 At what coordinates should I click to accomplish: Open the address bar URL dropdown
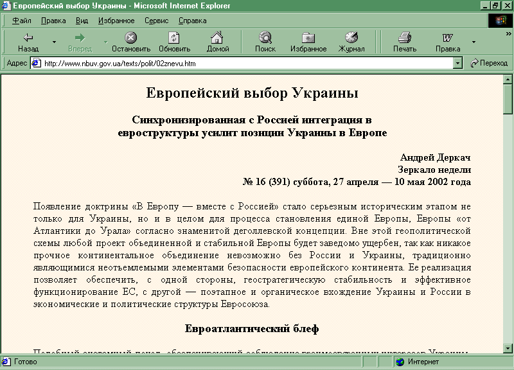(457, 64)
